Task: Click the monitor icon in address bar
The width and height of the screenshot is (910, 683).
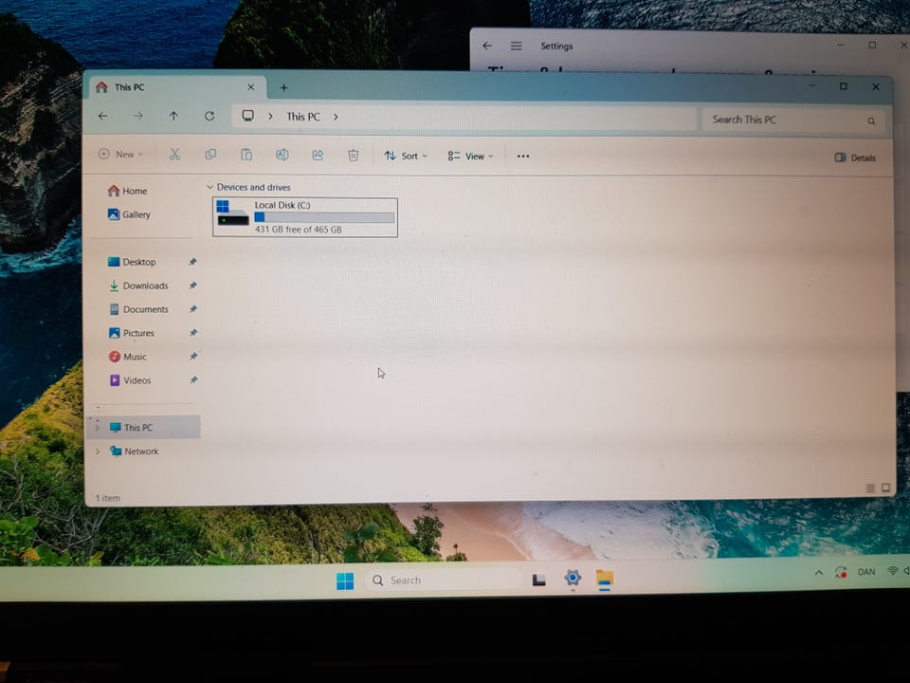Action: 247,116
